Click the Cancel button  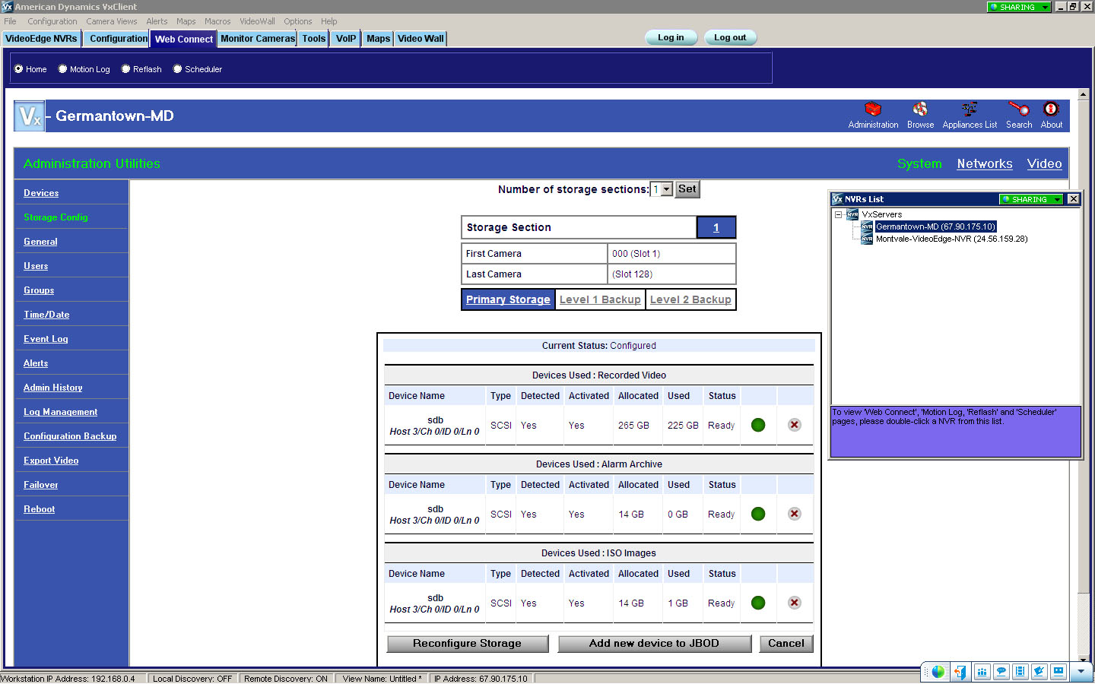coord(786,644)
